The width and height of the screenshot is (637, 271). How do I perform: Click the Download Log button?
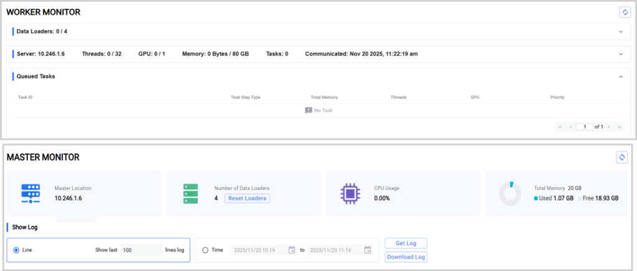pyautogui.click(x=406, y=257)
